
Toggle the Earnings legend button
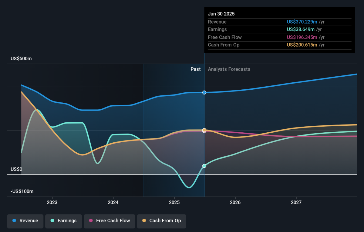tap(63, 221)
